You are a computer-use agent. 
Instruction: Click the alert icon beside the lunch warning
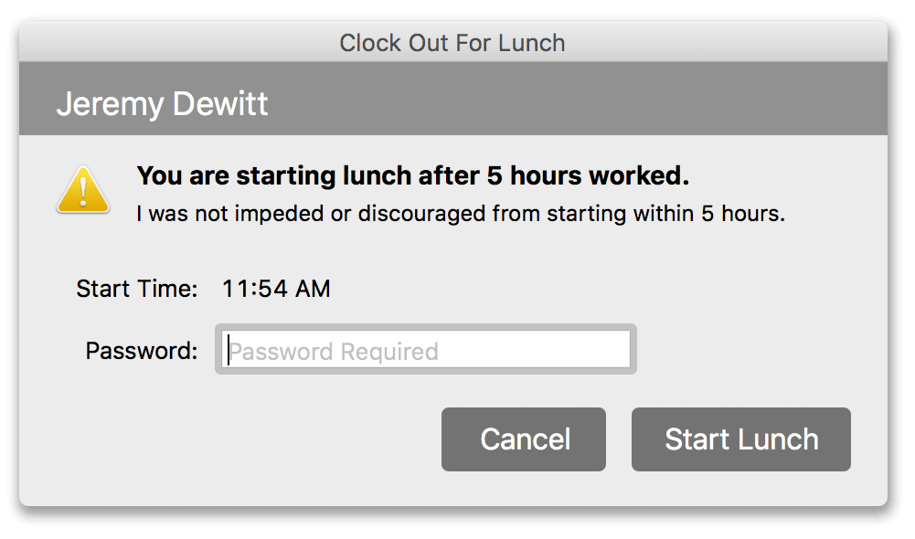(82, 189)
